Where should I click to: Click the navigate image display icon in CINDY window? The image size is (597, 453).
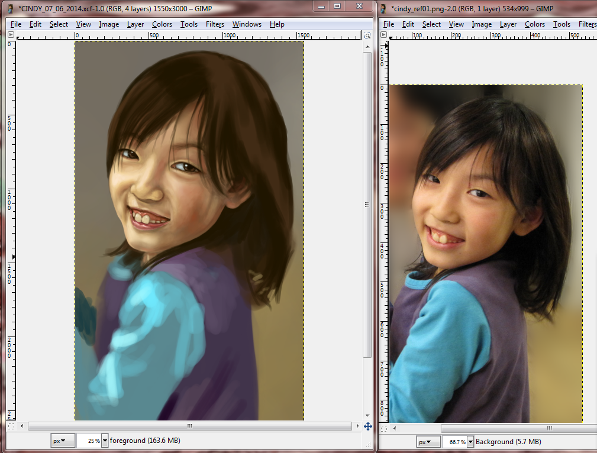[x=367, y=426]
